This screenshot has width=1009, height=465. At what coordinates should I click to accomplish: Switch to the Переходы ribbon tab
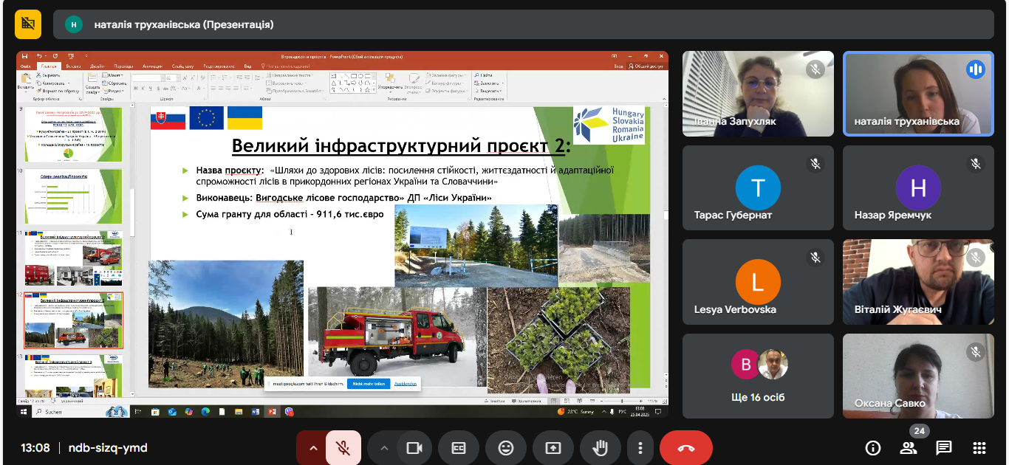124,66
